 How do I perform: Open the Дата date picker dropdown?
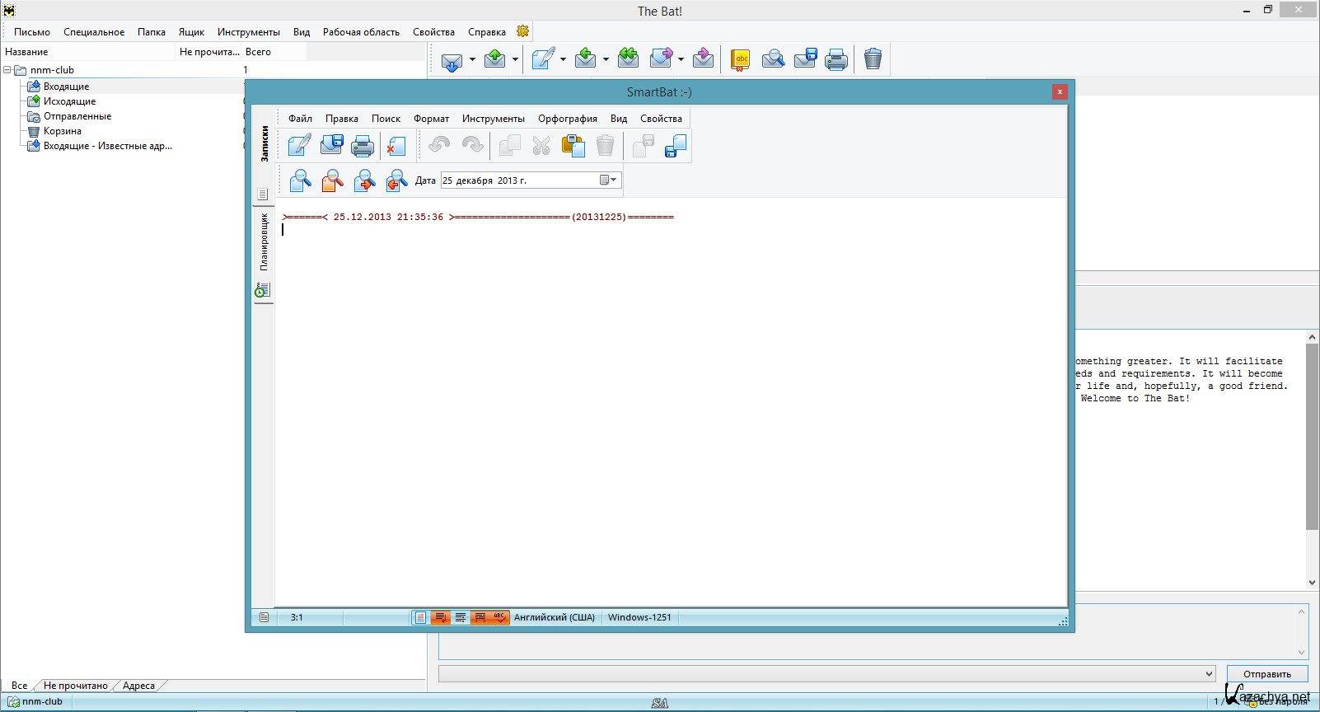click(x=608, y=180)
